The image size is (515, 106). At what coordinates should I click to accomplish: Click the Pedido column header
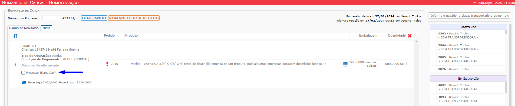click(x=109, y=36)
